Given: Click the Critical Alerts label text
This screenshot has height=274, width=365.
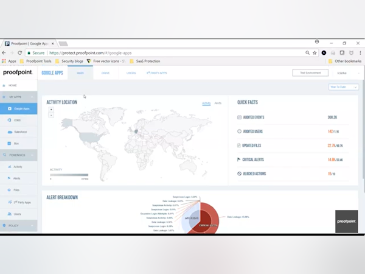Looking at the screenshot, I should click(253, 160).
